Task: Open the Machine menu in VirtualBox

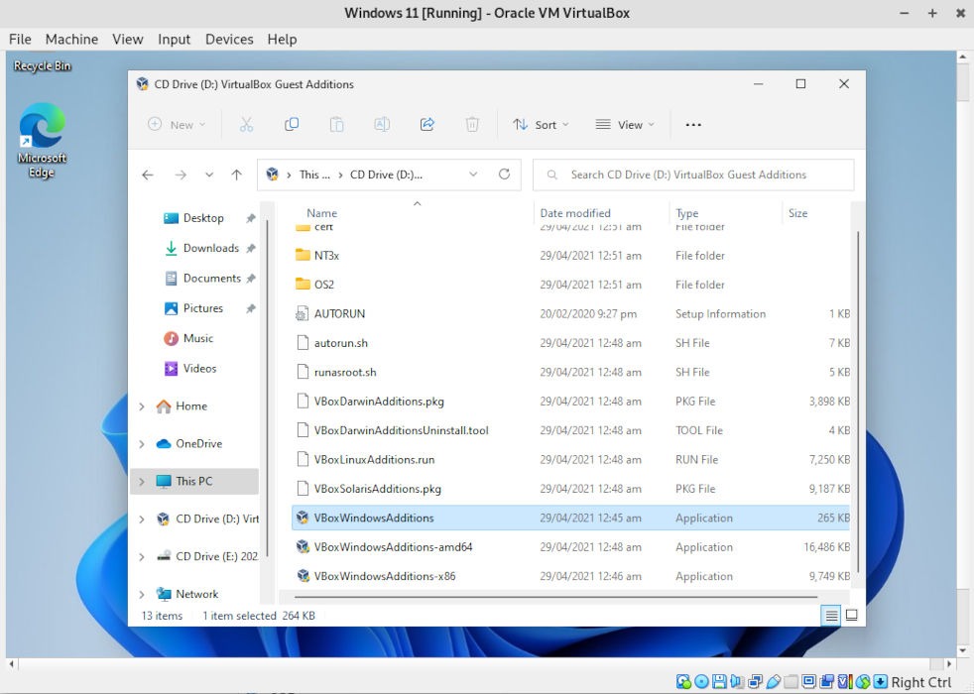Action: [x=70, y=39]
